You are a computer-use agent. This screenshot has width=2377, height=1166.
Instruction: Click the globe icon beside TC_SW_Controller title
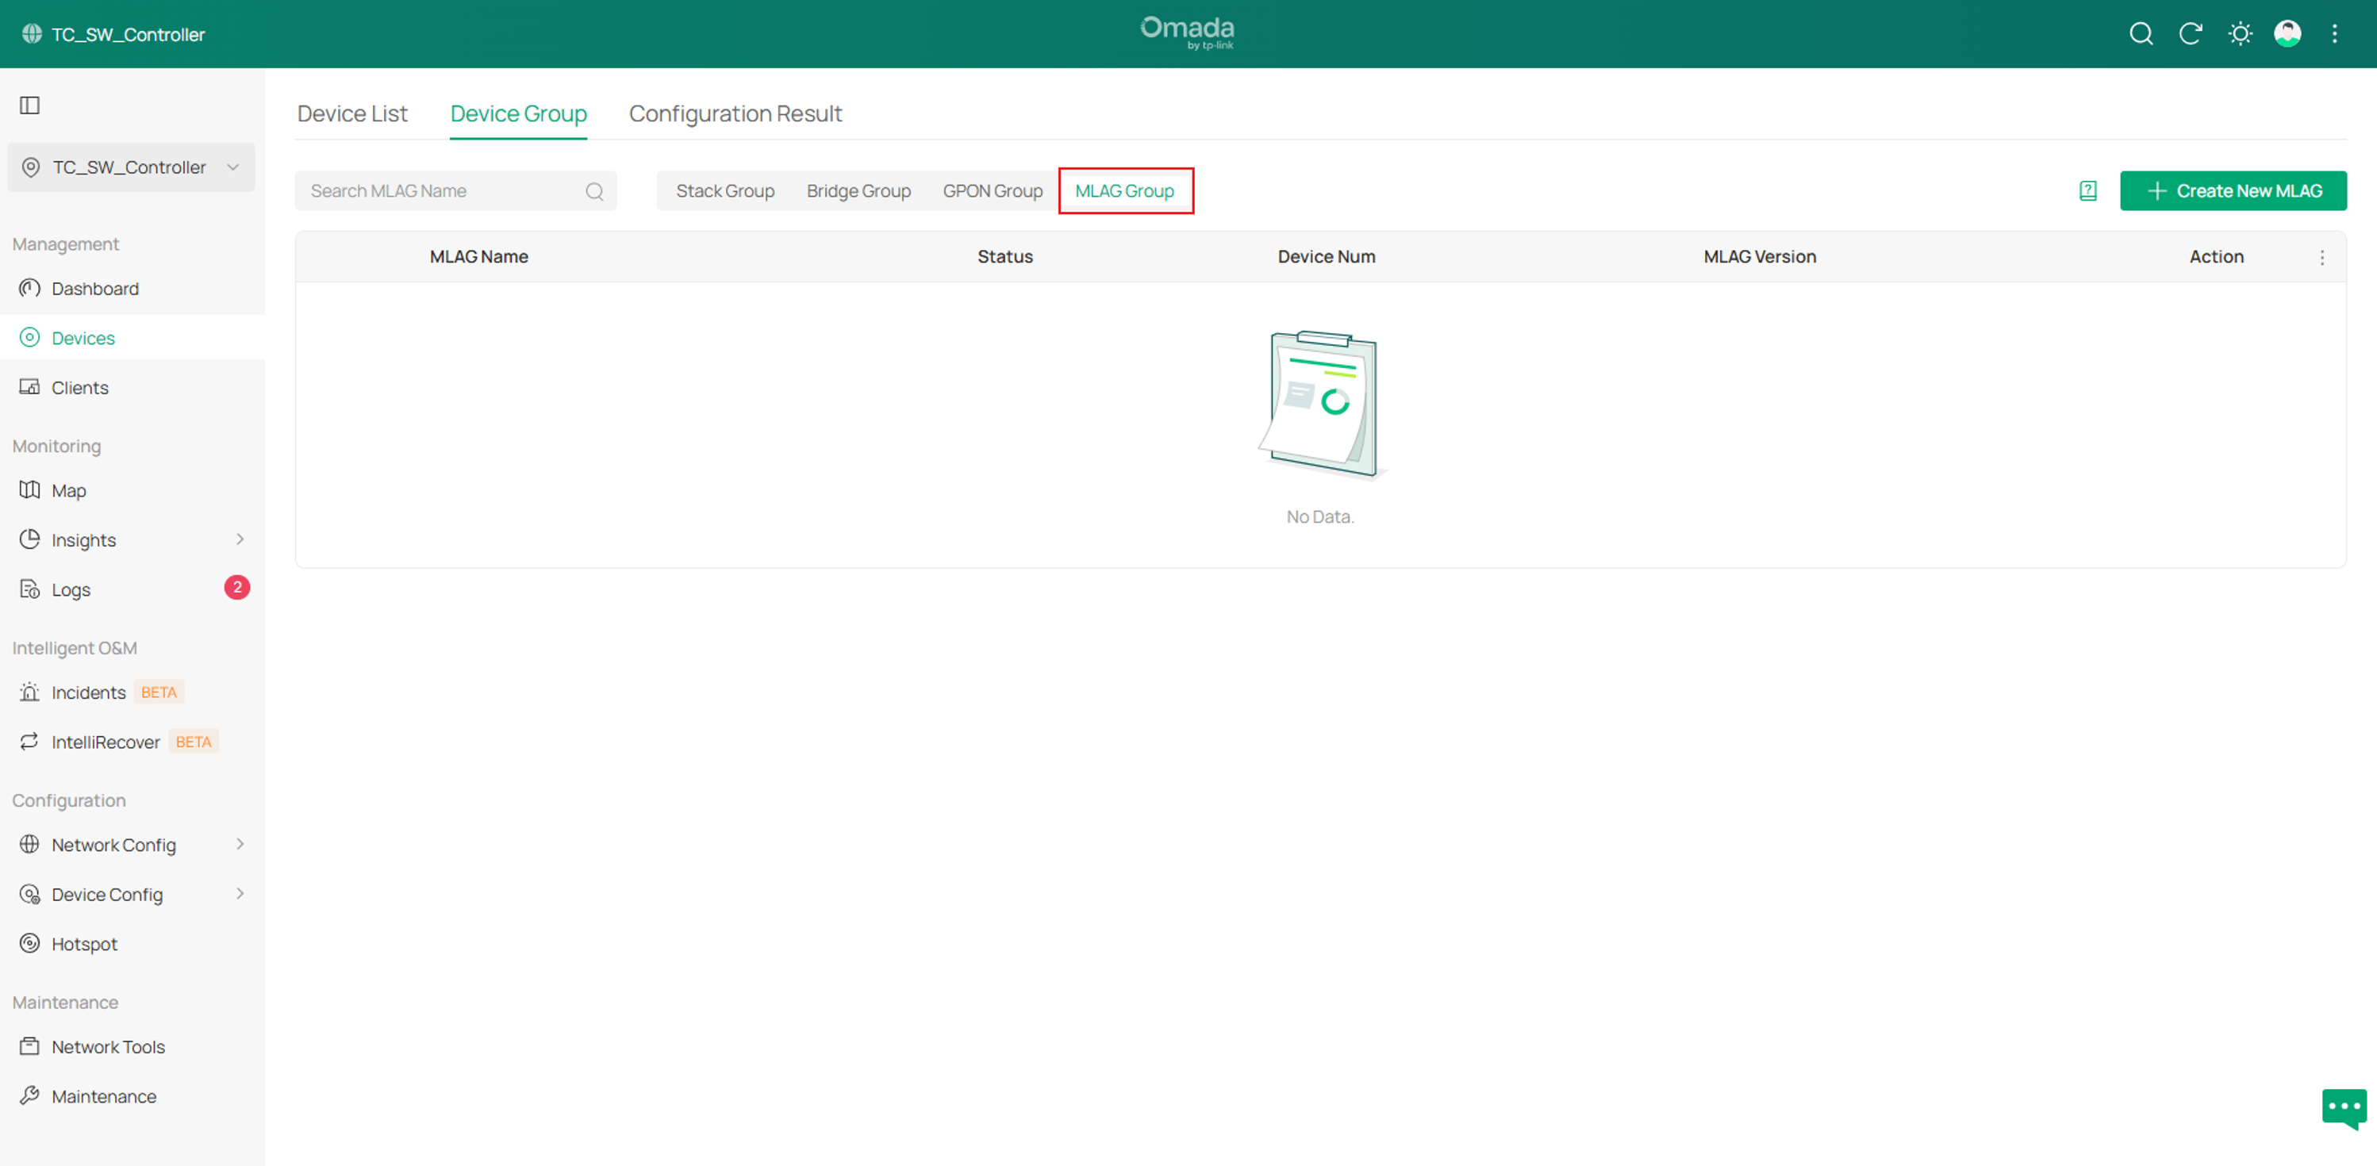(33, 34)
